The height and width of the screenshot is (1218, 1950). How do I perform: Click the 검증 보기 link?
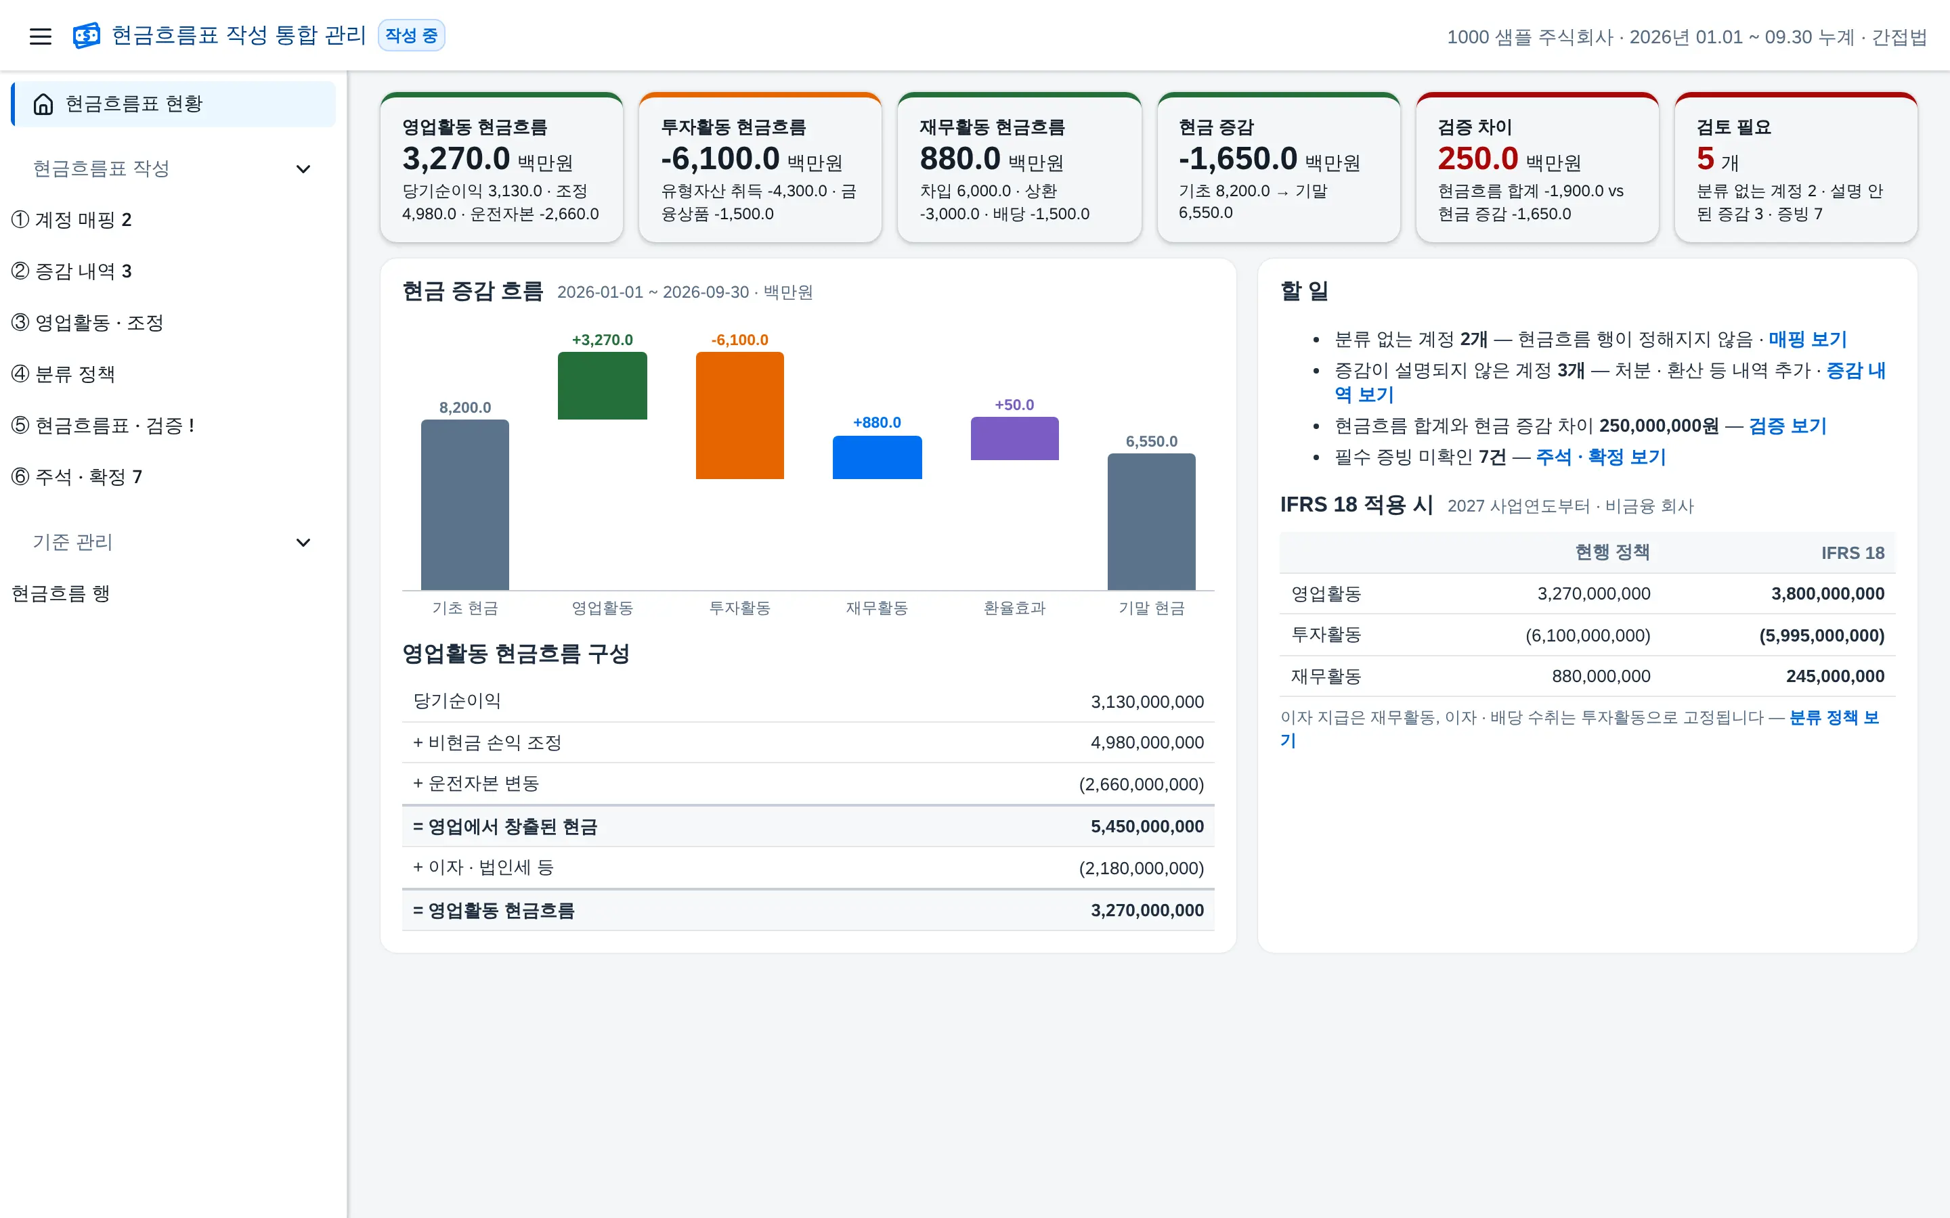coord(1787,426)
